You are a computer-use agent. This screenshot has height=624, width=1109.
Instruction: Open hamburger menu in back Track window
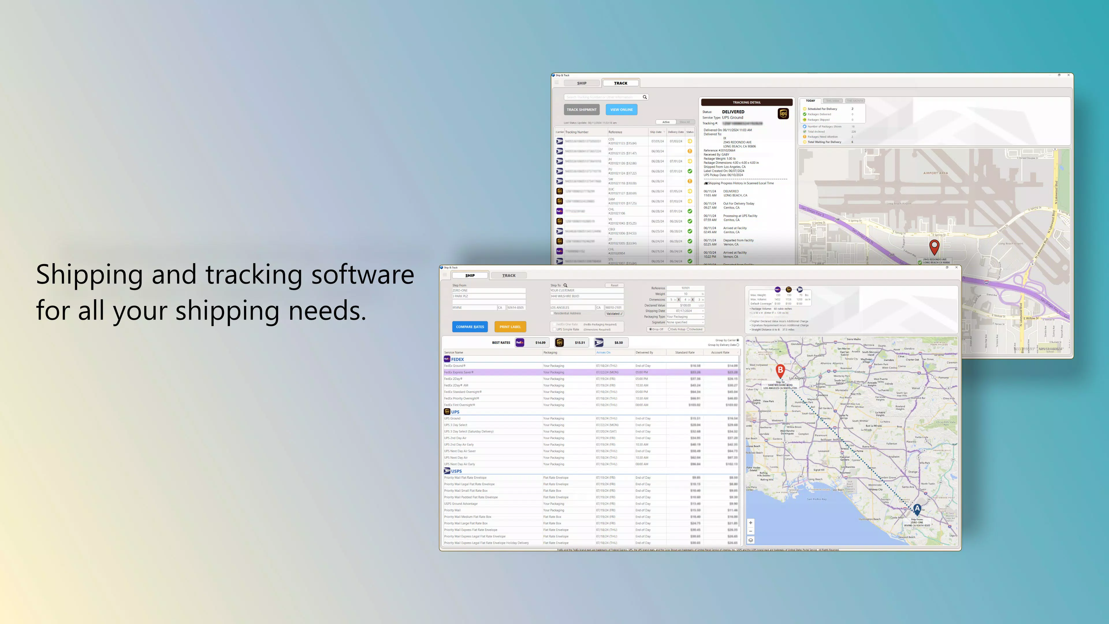[556, 82]
